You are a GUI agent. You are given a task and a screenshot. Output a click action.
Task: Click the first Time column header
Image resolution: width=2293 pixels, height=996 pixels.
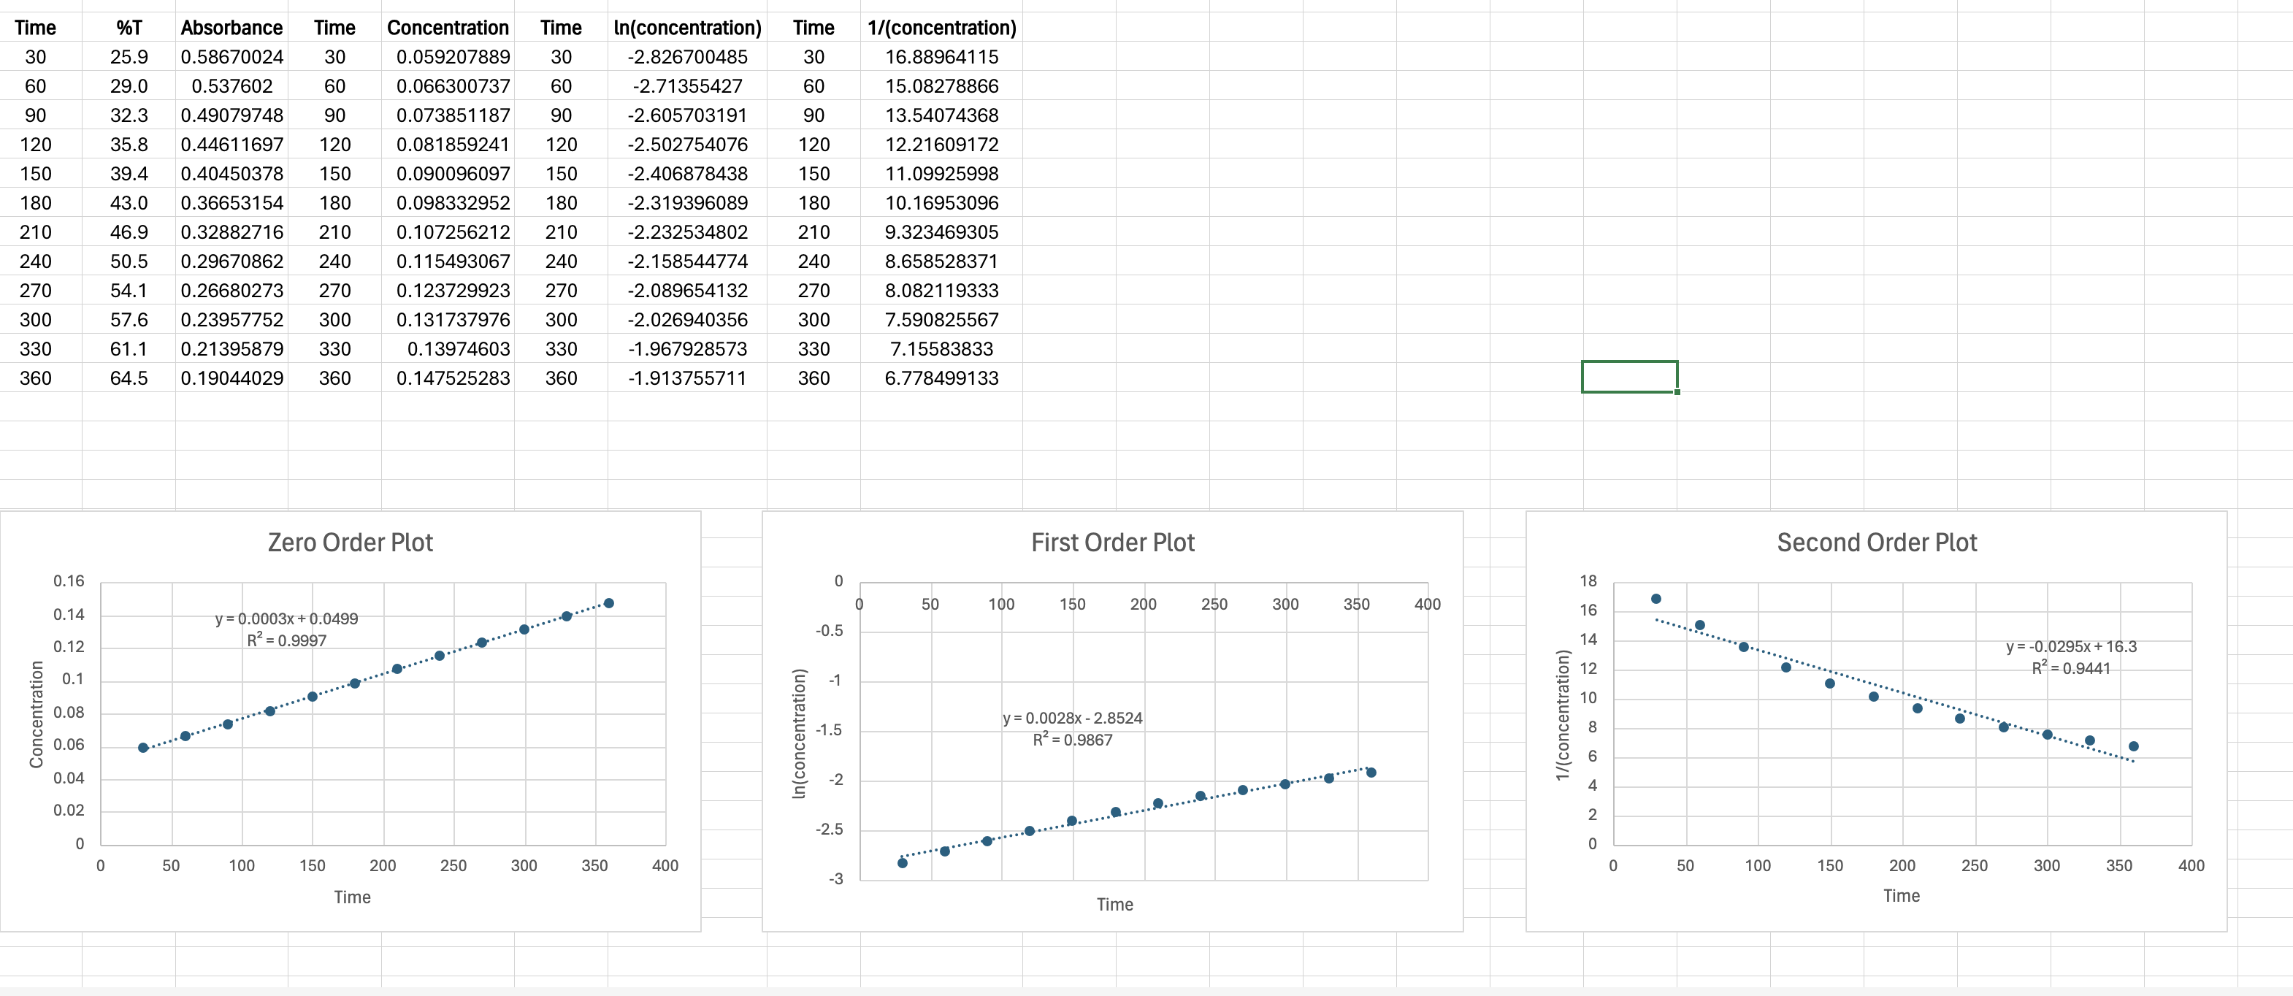(36, 28)
